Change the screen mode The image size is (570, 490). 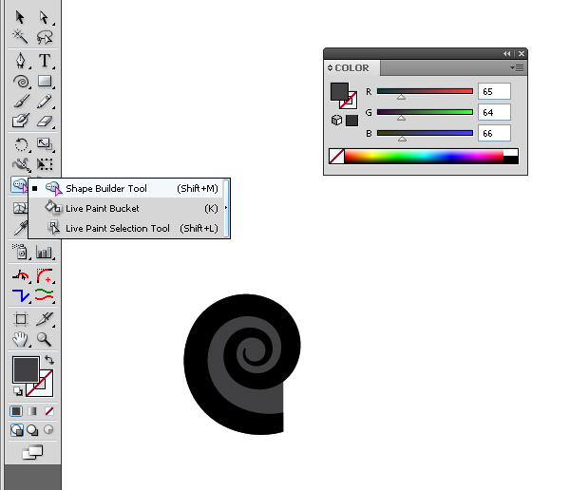pyautogui.click(x=32, y=452)
